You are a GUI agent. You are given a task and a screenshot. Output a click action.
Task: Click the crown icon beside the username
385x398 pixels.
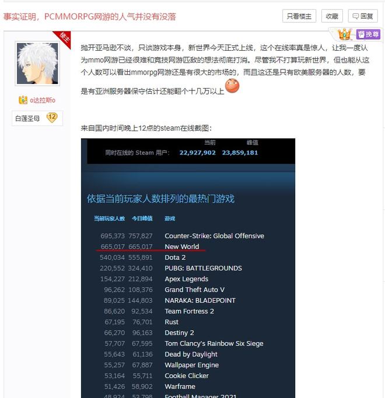click(x=23, y=100)
